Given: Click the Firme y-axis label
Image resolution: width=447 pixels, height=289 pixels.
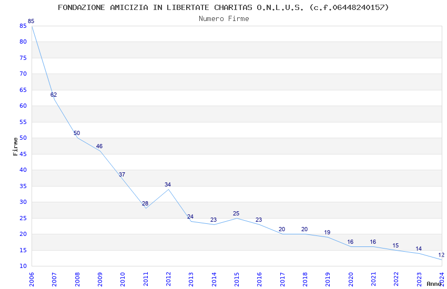Looking at the screenshot, I should [15, 147].
